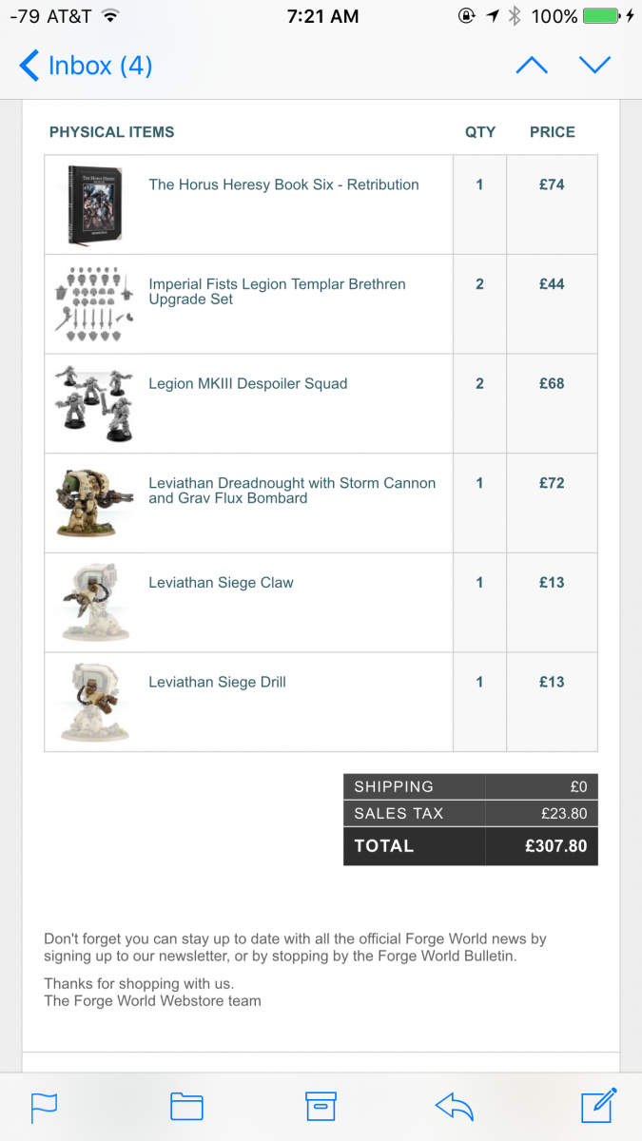The height and width of the screenshot is (1141, 642).
Task: Tap the reply arrow icon
Action: pos(455,1106)
